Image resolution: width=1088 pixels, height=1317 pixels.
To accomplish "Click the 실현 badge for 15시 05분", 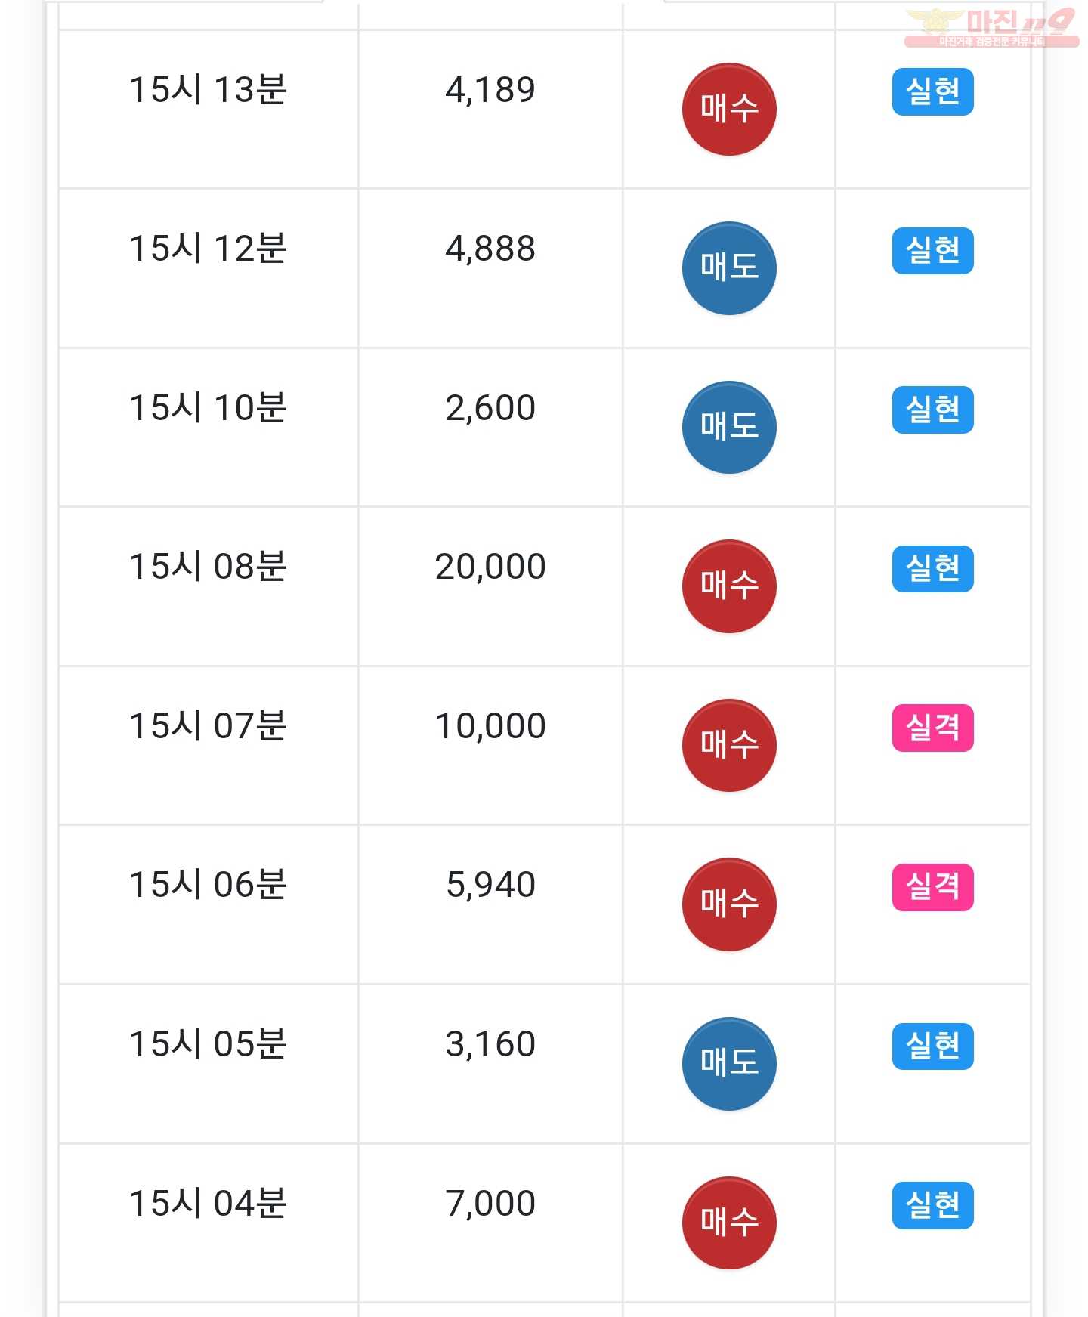I will (x=932, y=1046).
